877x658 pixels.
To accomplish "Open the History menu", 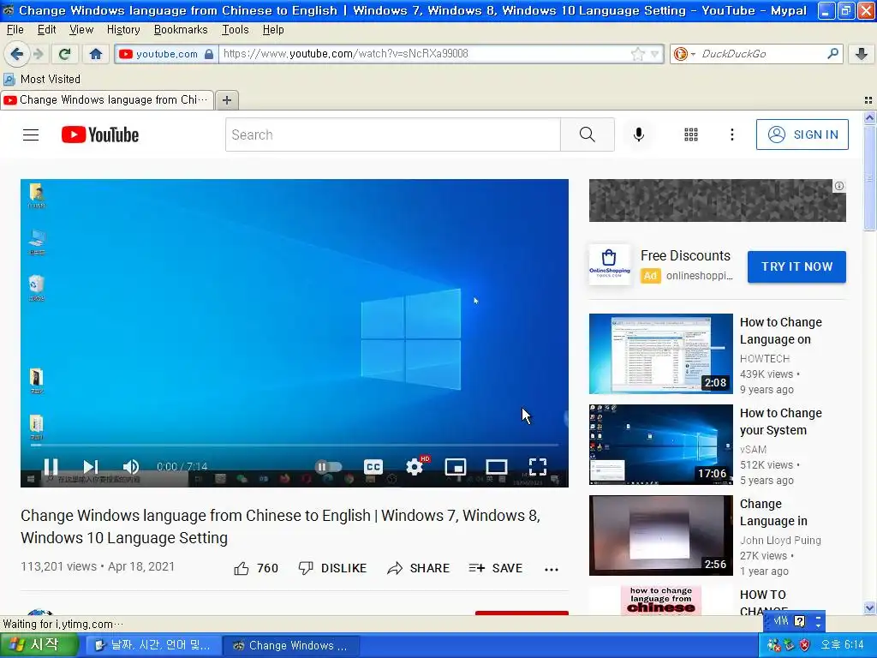I will coord(123,30).
